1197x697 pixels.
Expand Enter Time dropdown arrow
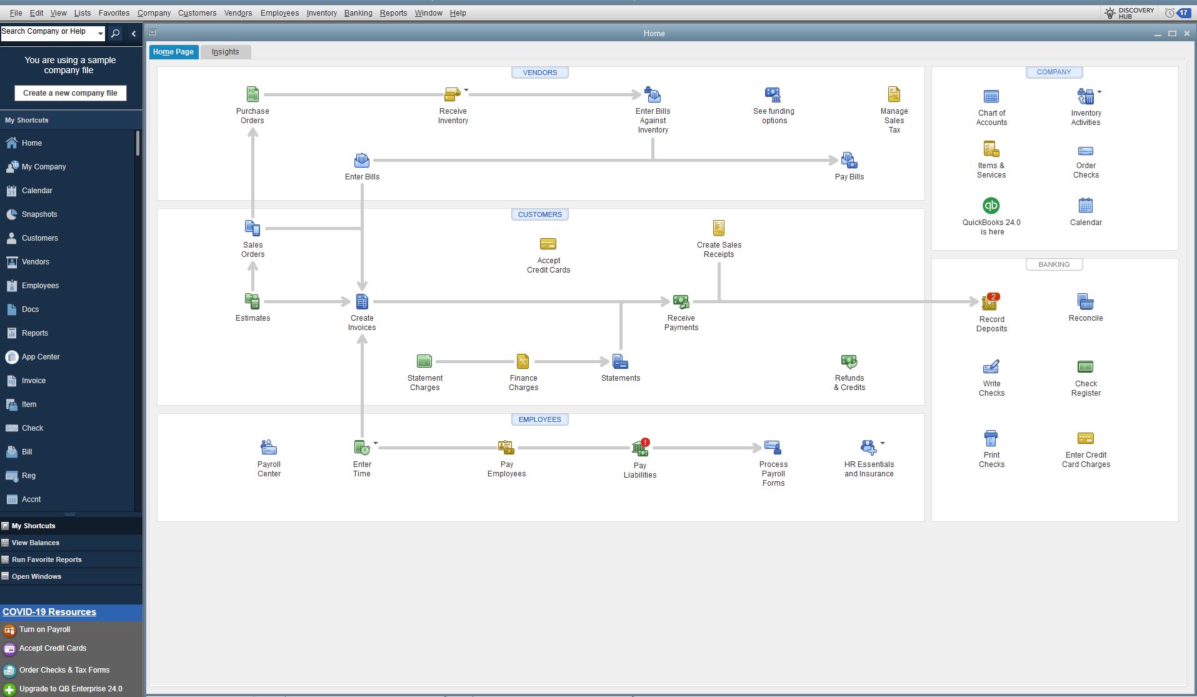pos(376,443)
